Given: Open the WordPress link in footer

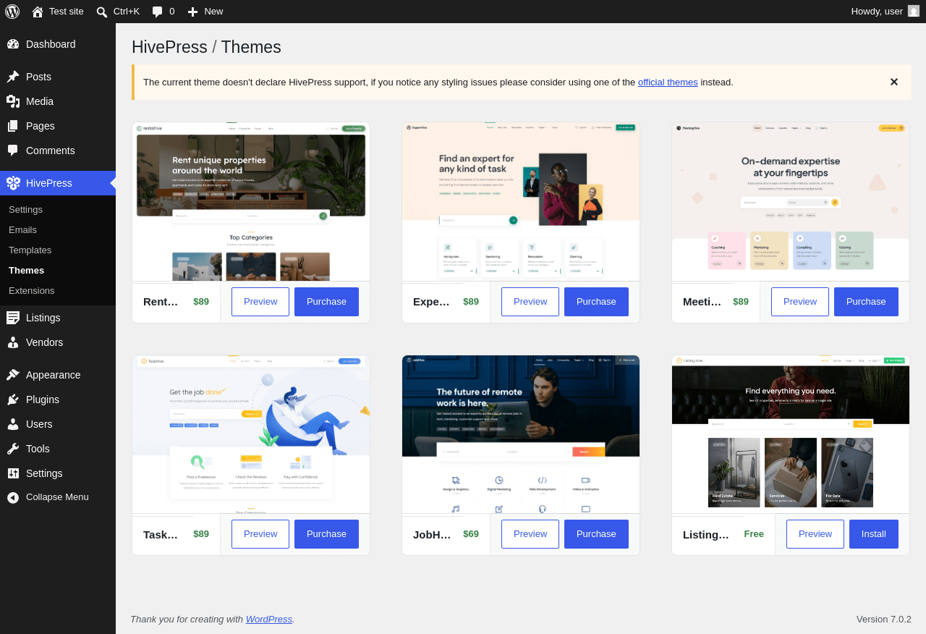Looking at the screenshot, I should [x=269, y=619].
